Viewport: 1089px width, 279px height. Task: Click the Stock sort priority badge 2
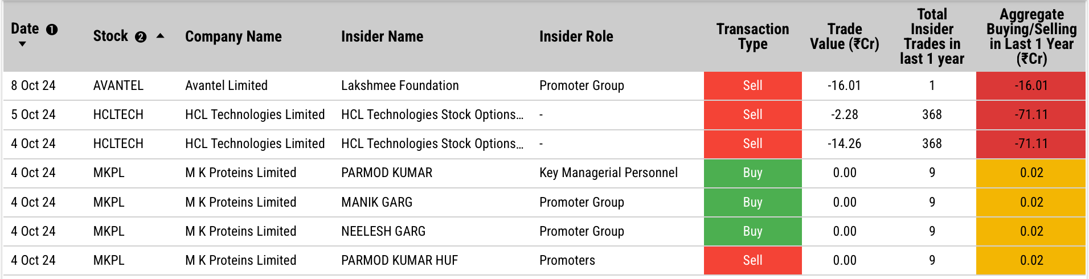141,37
